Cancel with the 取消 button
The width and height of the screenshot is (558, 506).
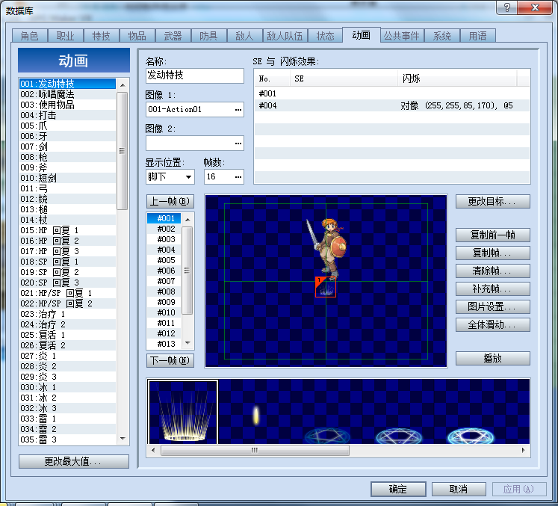coord(459,489)
